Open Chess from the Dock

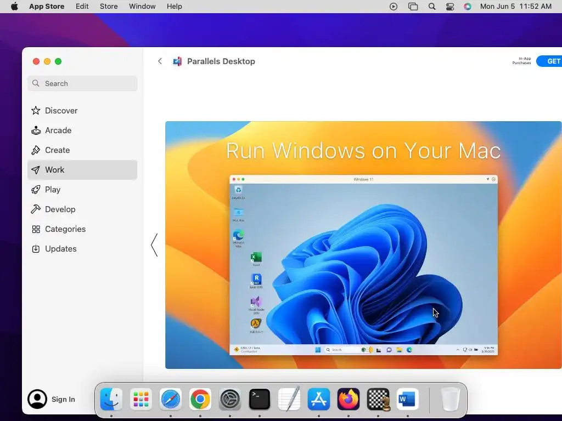[x=378, y=399]
